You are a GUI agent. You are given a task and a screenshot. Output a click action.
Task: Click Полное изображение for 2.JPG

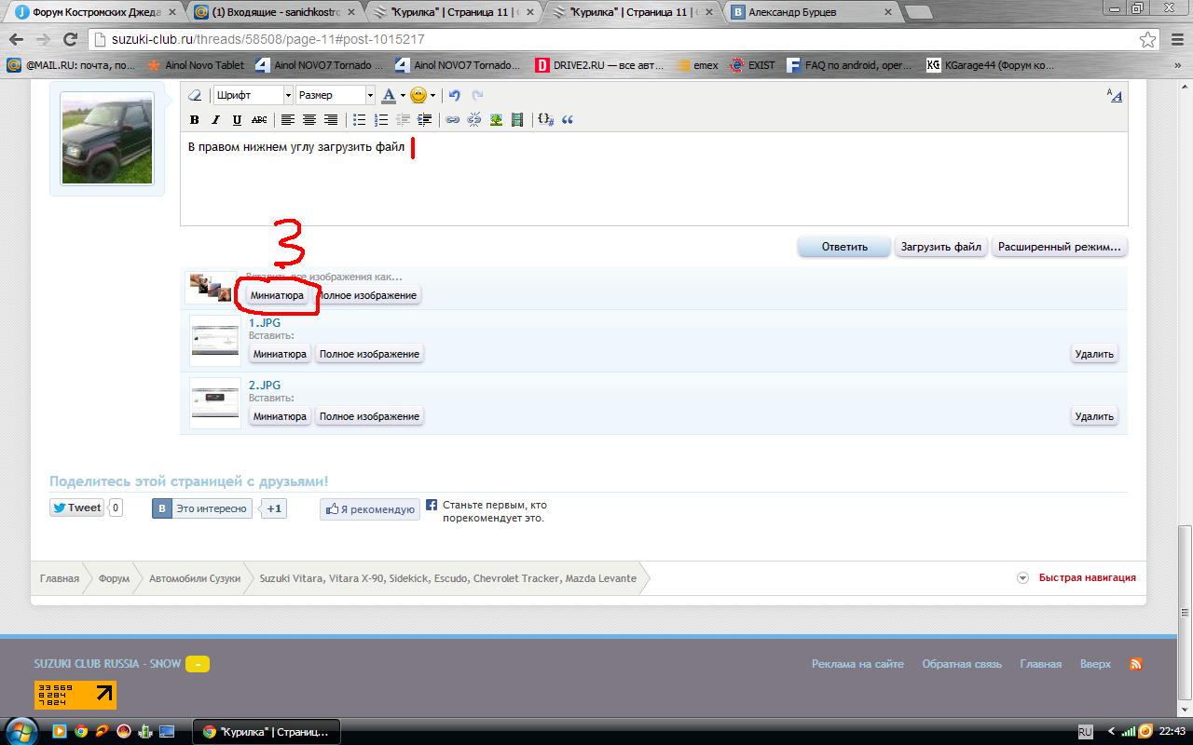[369, 416]
